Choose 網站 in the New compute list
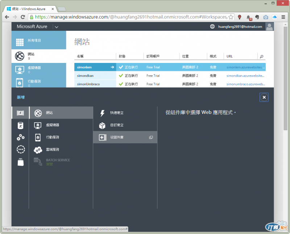 [61, 113]
